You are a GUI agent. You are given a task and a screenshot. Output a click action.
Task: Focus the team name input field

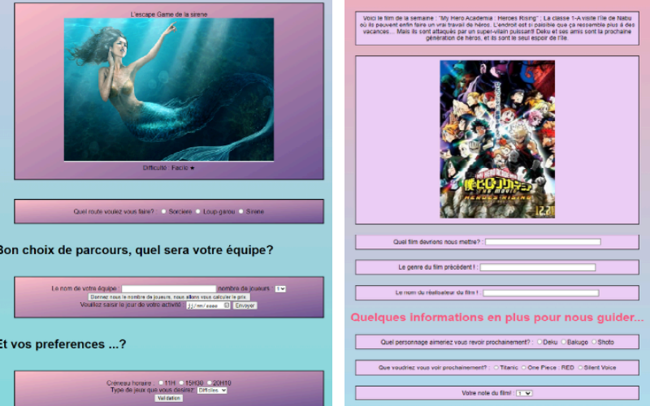point(169,288)
